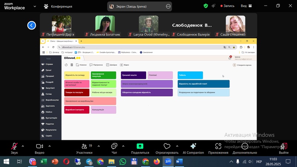Open the Чат panel
297x167 pixels.
click(x=114, y=149)
